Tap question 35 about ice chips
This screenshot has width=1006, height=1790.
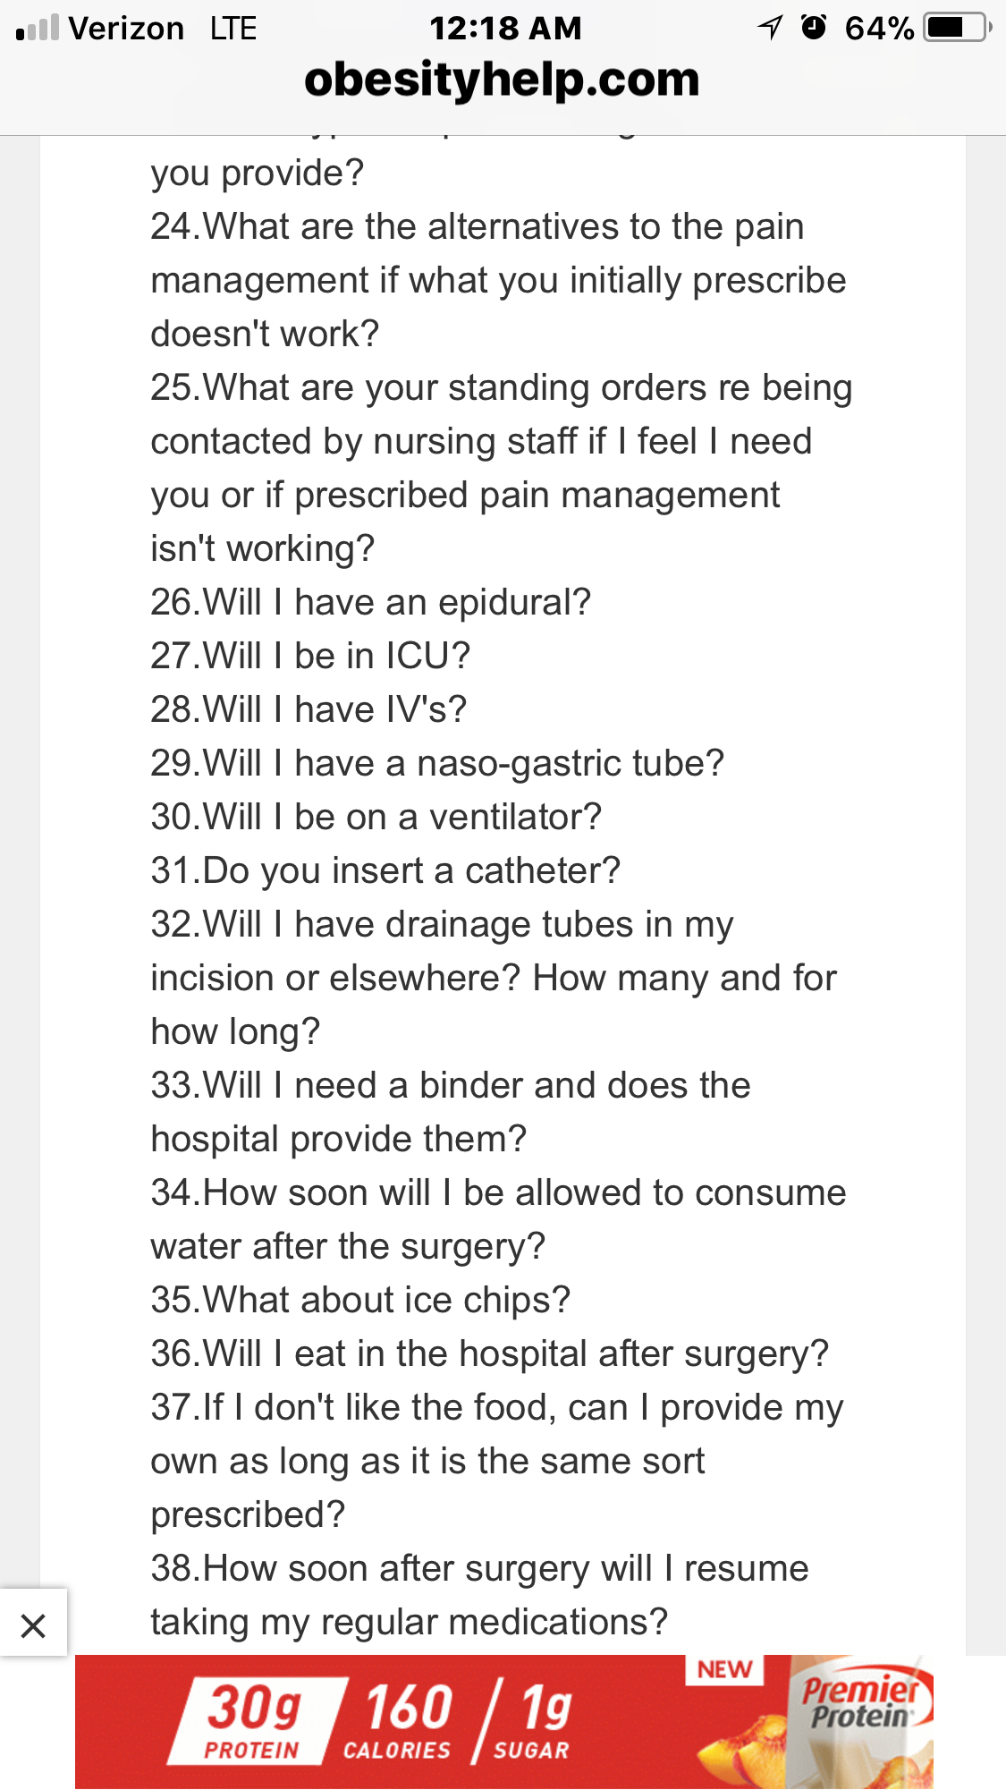(360, 1300)
